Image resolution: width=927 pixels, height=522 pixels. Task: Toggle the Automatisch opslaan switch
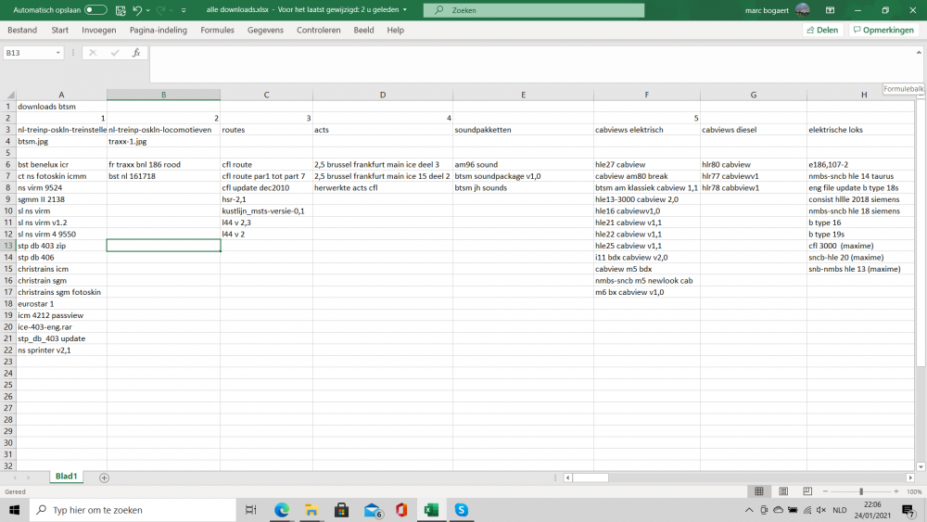click(x=95, y=10)
